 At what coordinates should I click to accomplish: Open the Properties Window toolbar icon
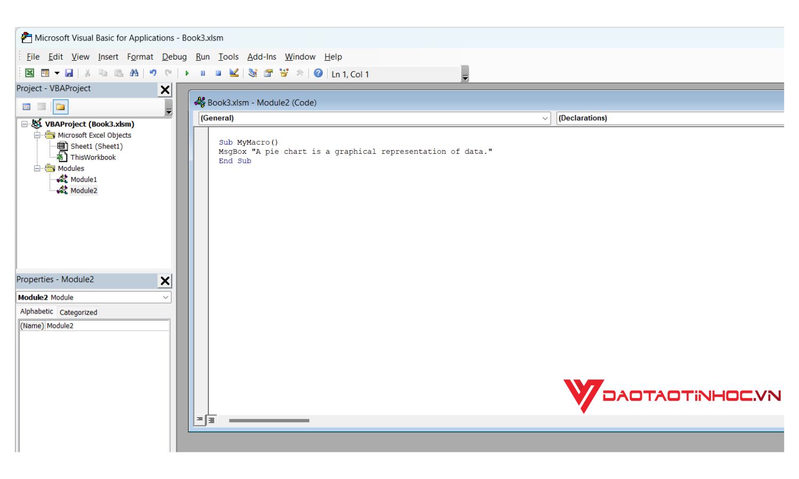268,73
